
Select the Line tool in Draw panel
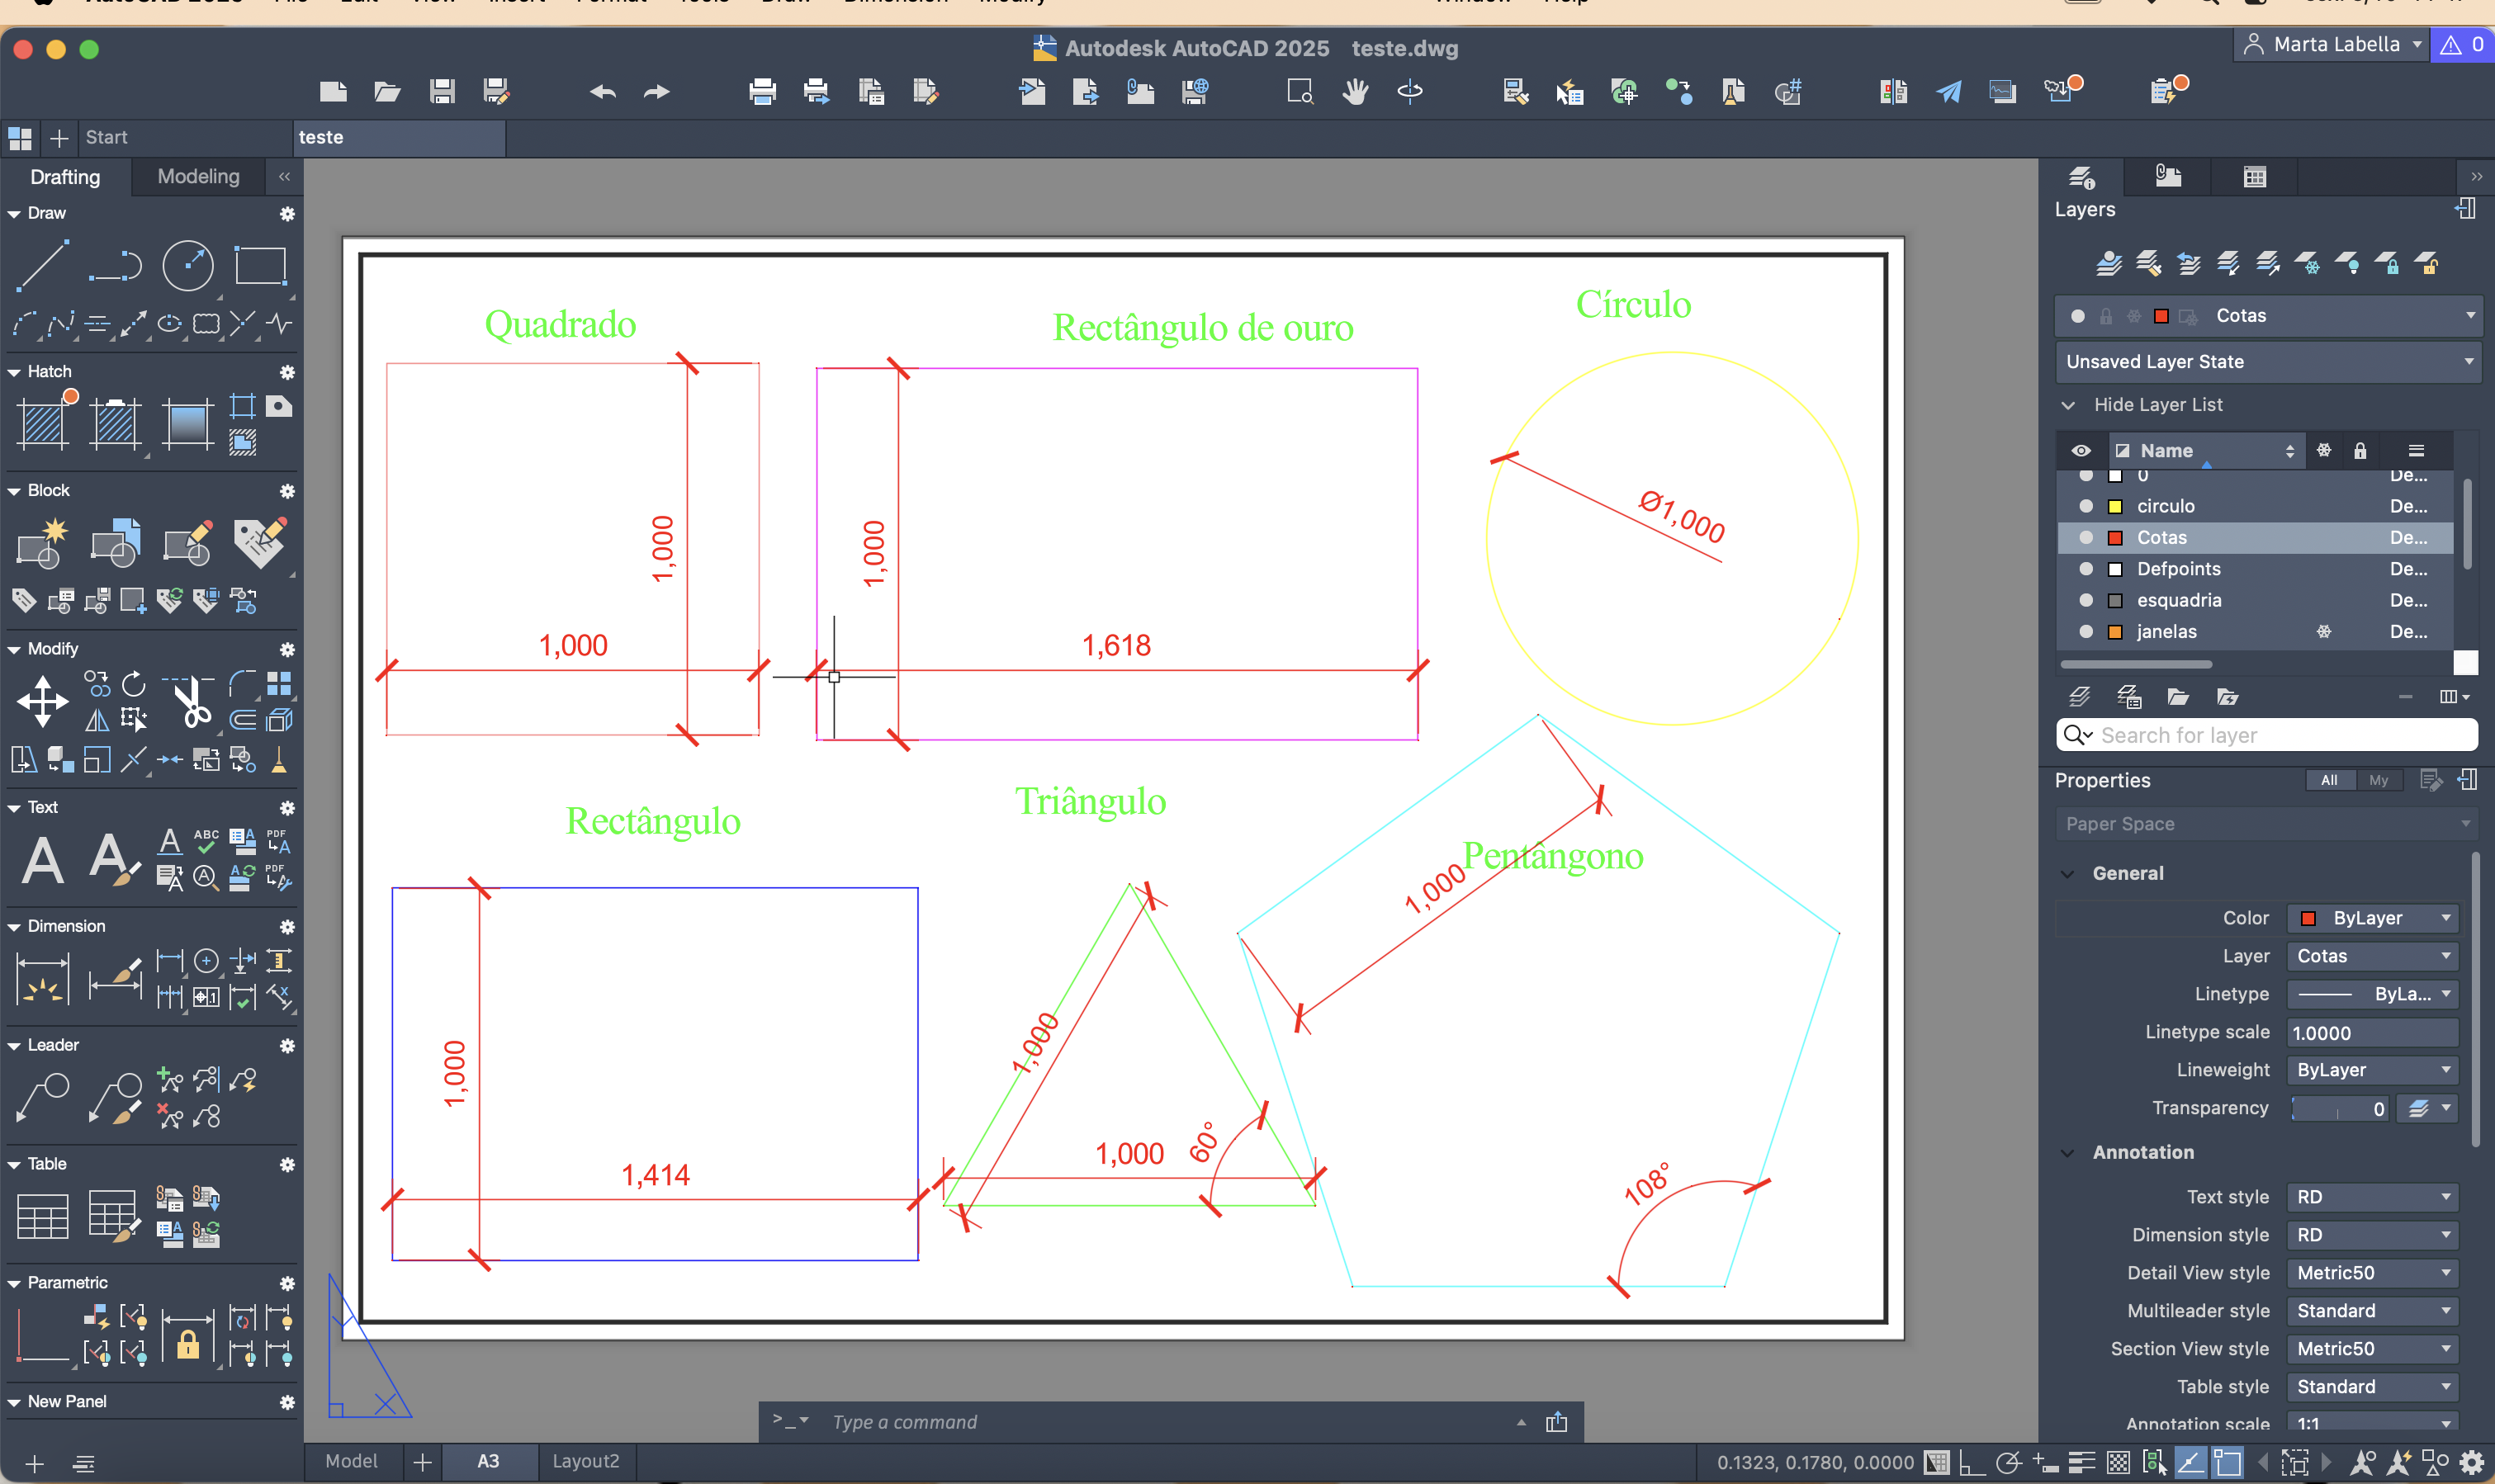42,266
